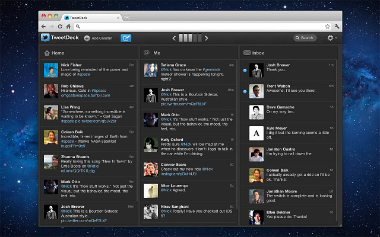Image resolution: width=380 pixels, height=237 pixels.
Task: Bookmark page with the star icon
Action: click(x=327, y=27)
